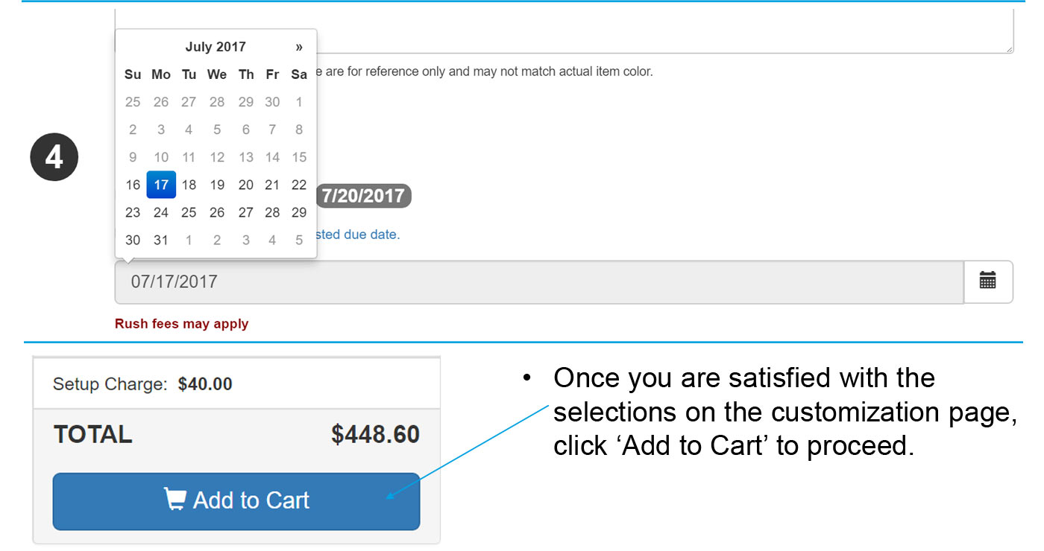Select July 28 in the date picker
The width and height of the screenshot is (1044, 551).
tap(272, 212)
